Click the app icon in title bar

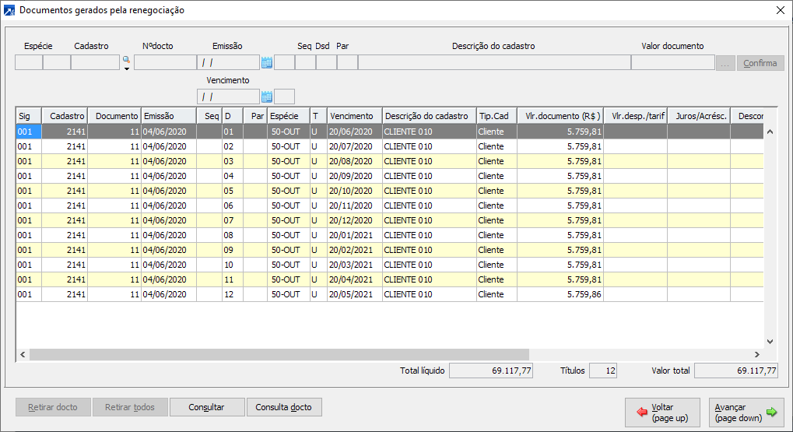coord(9,10)
